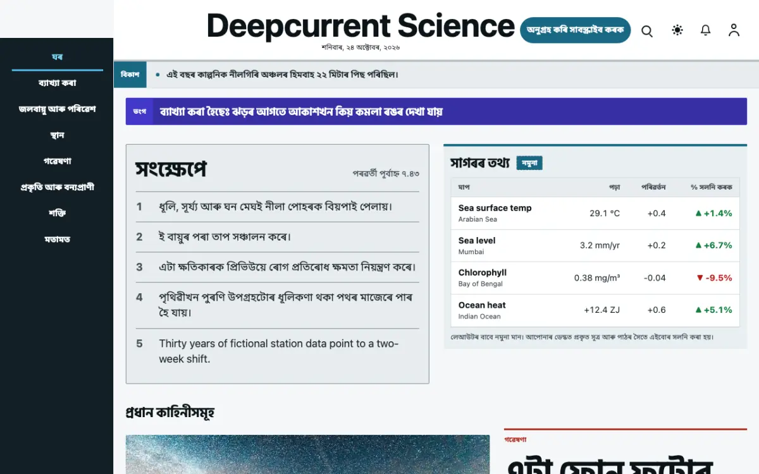Click the Bay of Bengal location text
The height and width of the screenshot is (474, 759).
click(481, 284)
